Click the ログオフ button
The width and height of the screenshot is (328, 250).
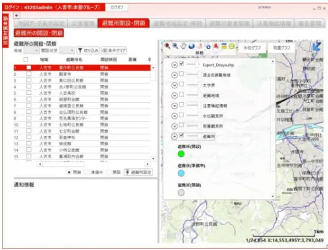[117, 7]
